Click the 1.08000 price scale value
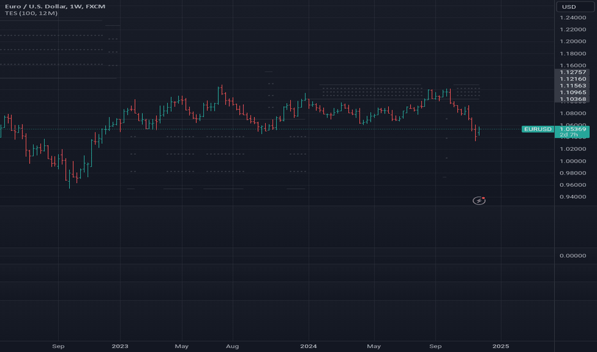Image resolution: width=597 pixels, height=352 pixels. (x=573, y=113)
